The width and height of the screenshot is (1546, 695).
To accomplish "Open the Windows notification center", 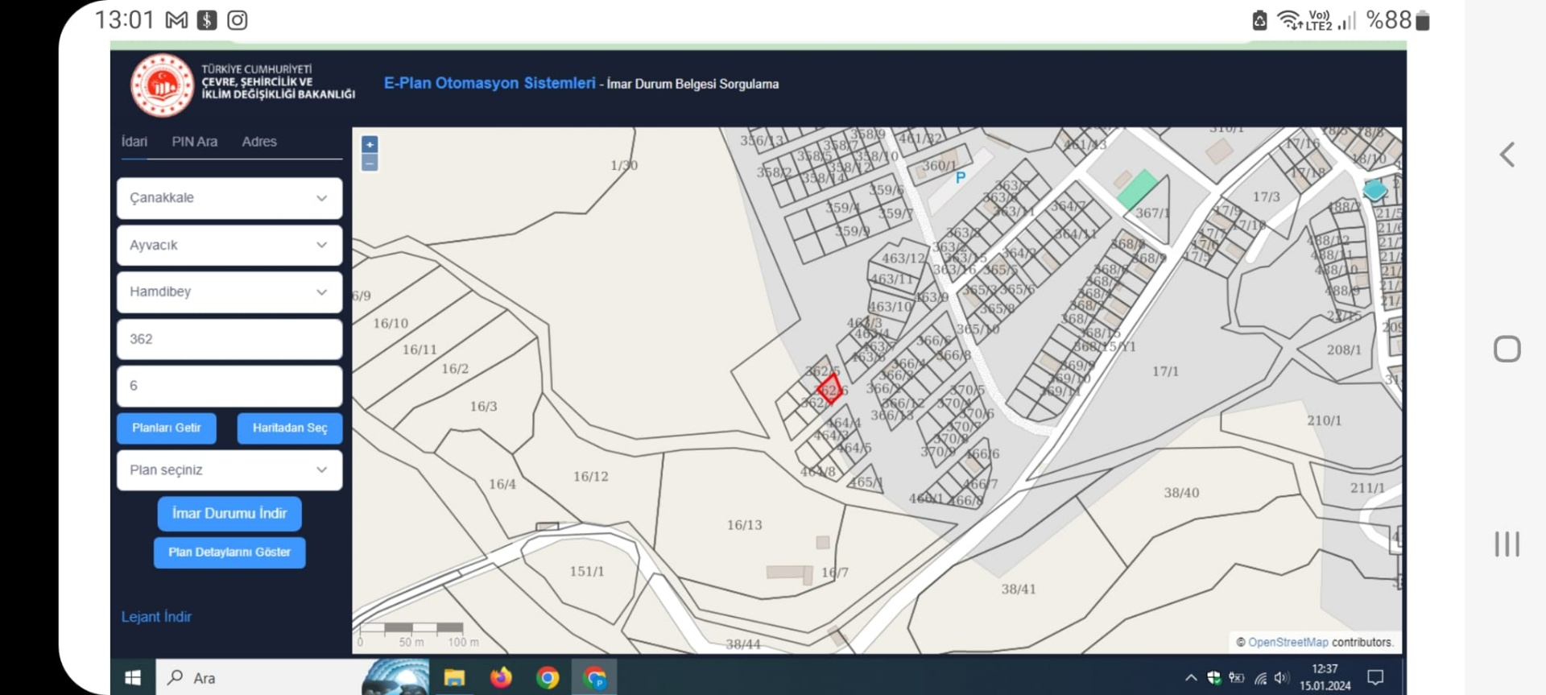I will tap(1375, 677).
